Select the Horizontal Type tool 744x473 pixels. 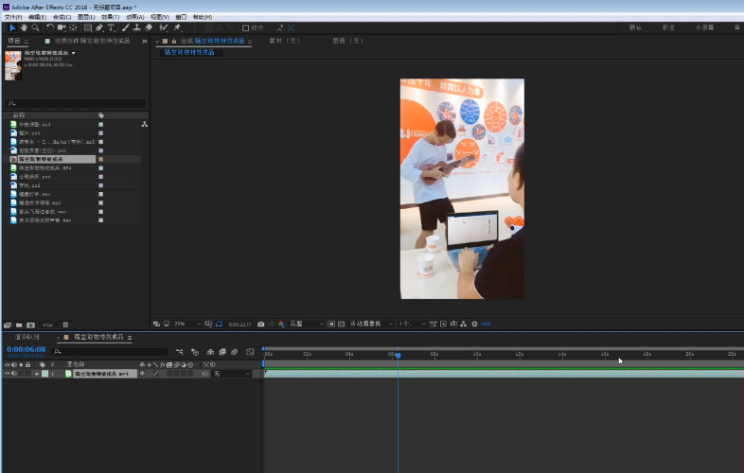[111, 28]
